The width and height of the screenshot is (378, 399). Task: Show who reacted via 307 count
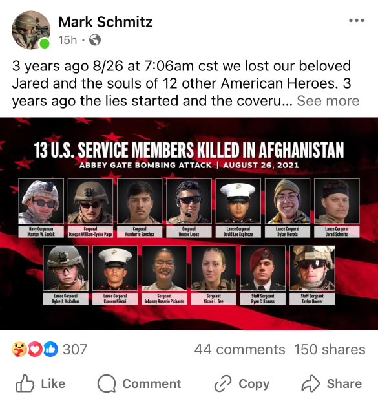click(75, 349)
